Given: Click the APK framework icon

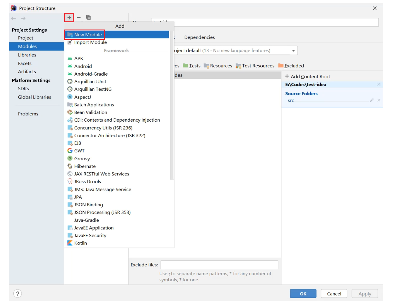Looking at the screenshot, I should [70, 58].
